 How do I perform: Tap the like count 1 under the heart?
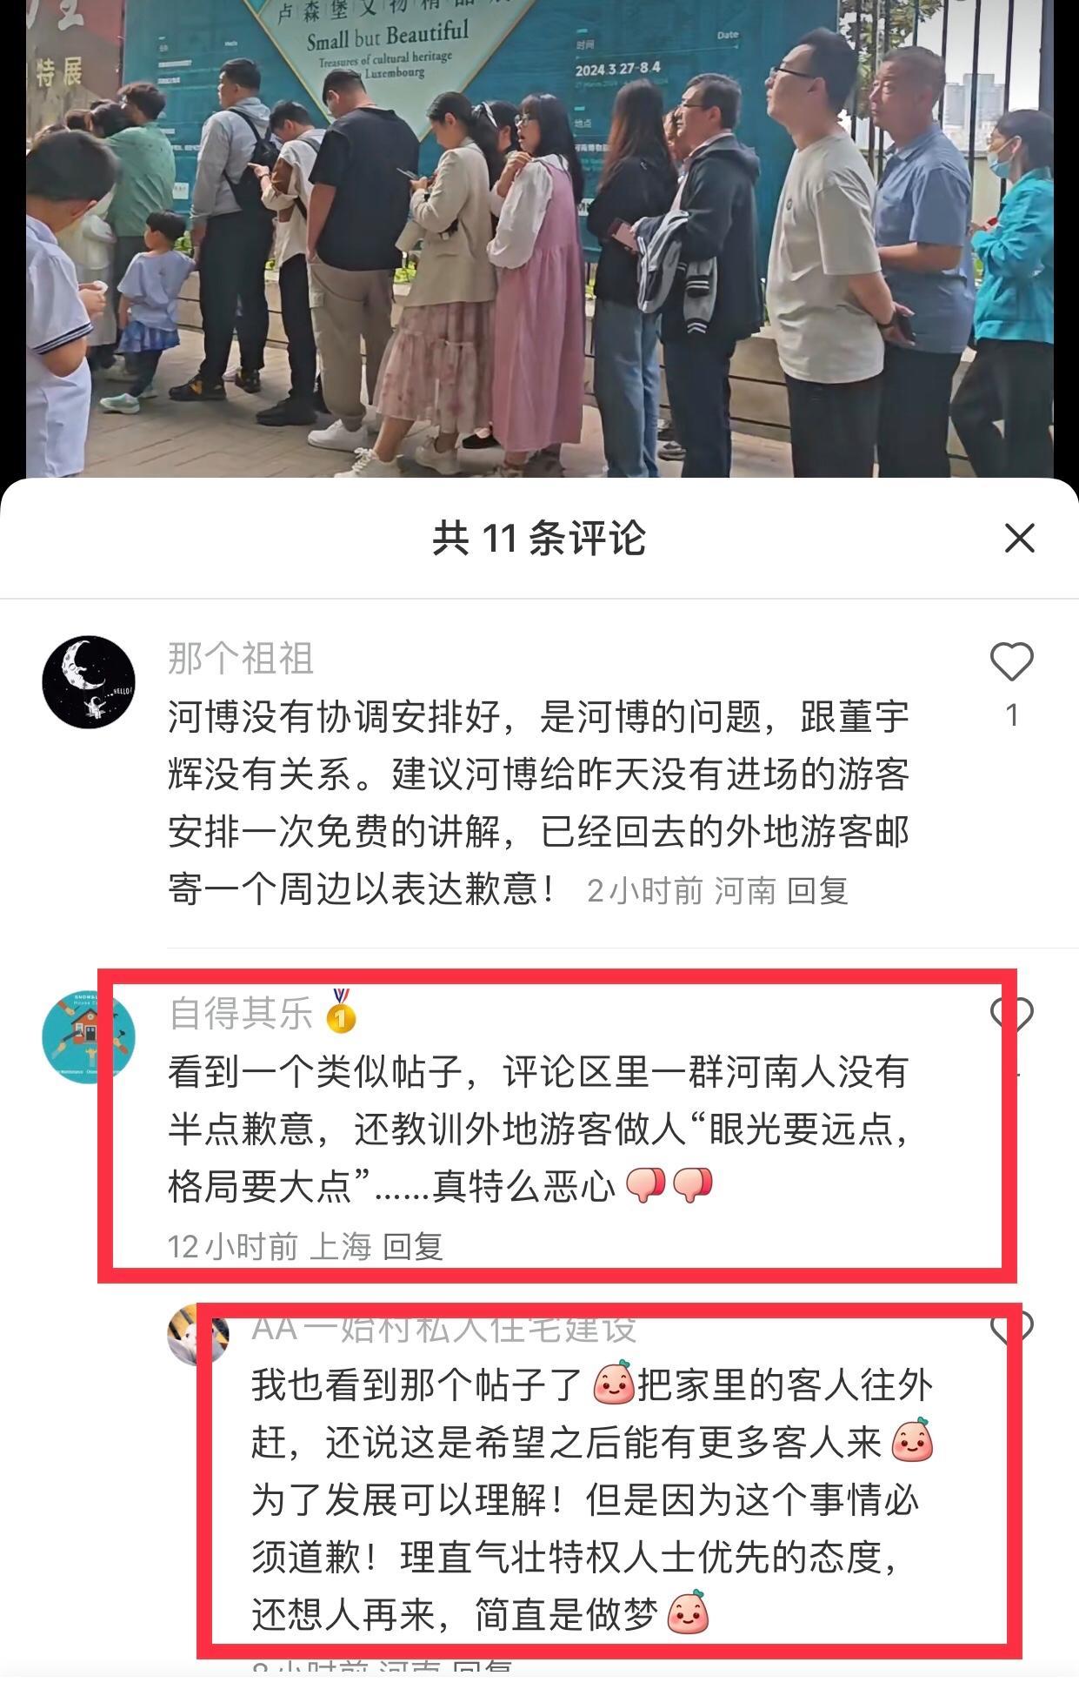pos(1011,715)
